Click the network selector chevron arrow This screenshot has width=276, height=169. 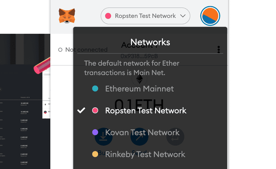point(183,16)
